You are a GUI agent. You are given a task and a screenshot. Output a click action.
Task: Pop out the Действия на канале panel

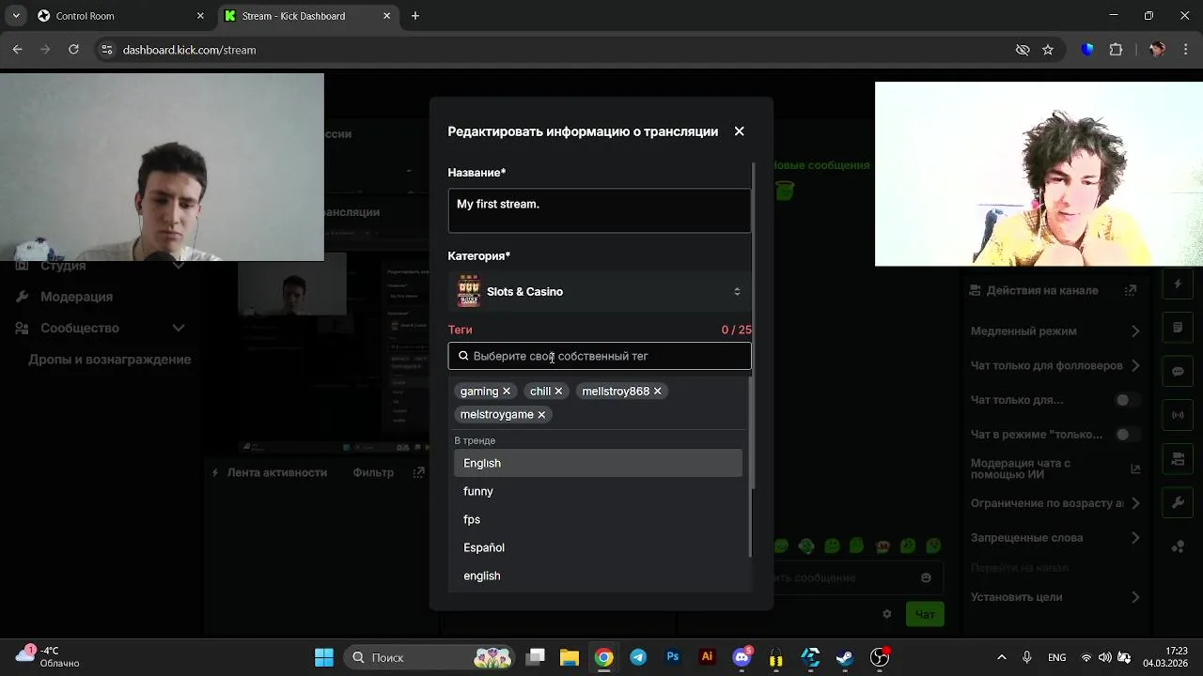point(1131,291)
